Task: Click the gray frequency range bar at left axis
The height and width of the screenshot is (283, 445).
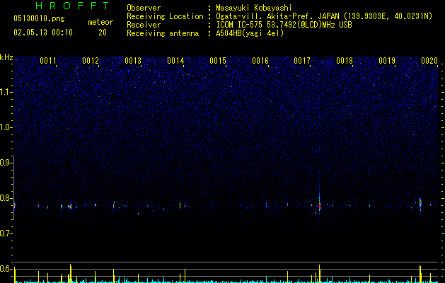Action: click(x=14, y=188)
